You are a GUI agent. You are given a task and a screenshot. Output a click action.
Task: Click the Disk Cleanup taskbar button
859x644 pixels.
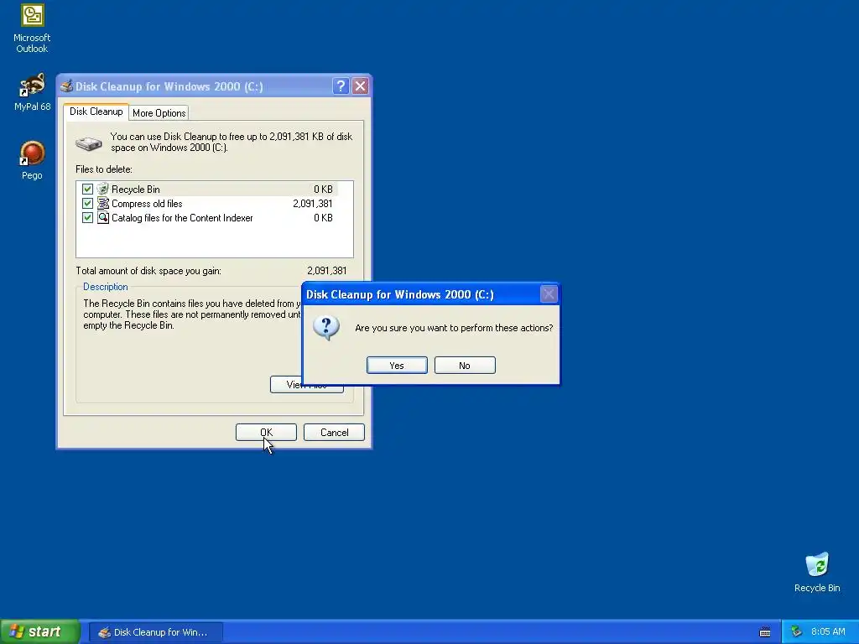(x=155, y=632)
